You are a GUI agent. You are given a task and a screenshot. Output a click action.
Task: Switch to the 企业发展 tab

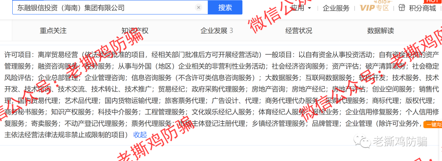tap(216, 31)
